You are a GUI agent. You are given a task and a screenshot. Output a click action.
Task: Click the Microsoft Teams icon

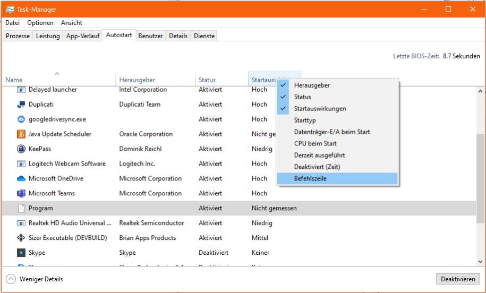(21, 194)
